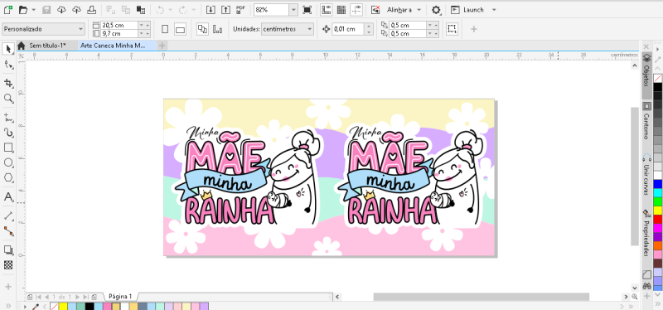Open the Contorno docker tab
The width and height of the screenshot is (663, 310).
[646, 121]
